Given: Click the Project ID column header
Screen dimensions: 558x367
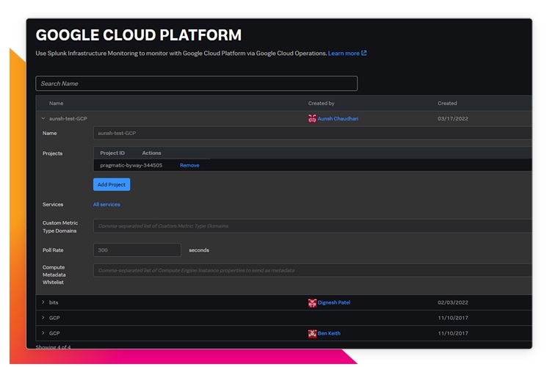Looking at the screenshot, I should click(112, 153).
